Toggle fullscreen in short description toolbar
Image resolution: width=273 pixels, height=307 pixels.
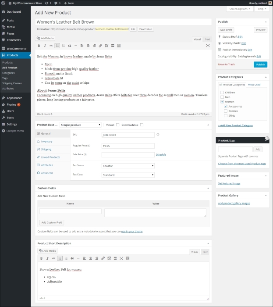(x=121, y=258)
